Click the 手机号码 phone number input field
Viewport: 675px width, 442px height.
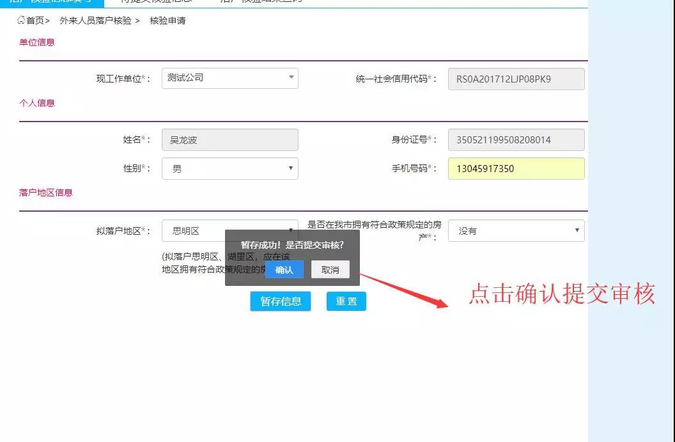point(516,168)
